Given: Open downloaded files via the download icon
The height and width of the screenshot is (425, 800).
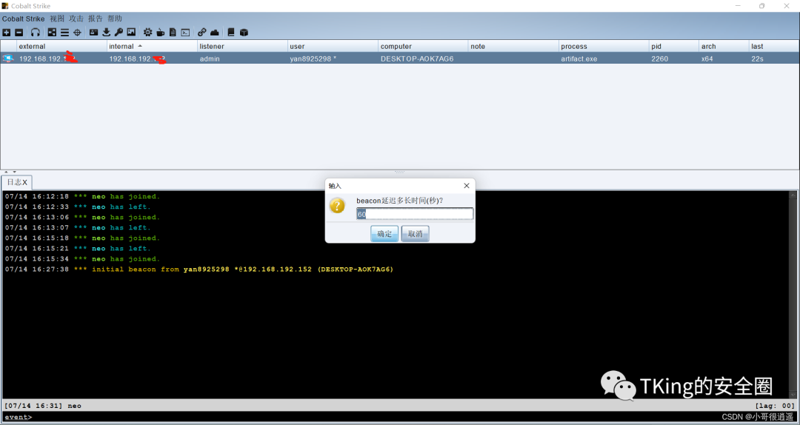Looking at the screenshot, I should pyautogui.click(x=106, y=32).
